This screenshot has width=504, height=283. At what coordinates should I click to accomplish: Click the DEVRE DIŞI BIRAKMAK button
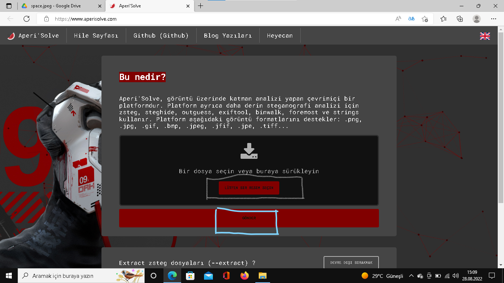coord(351,262)
